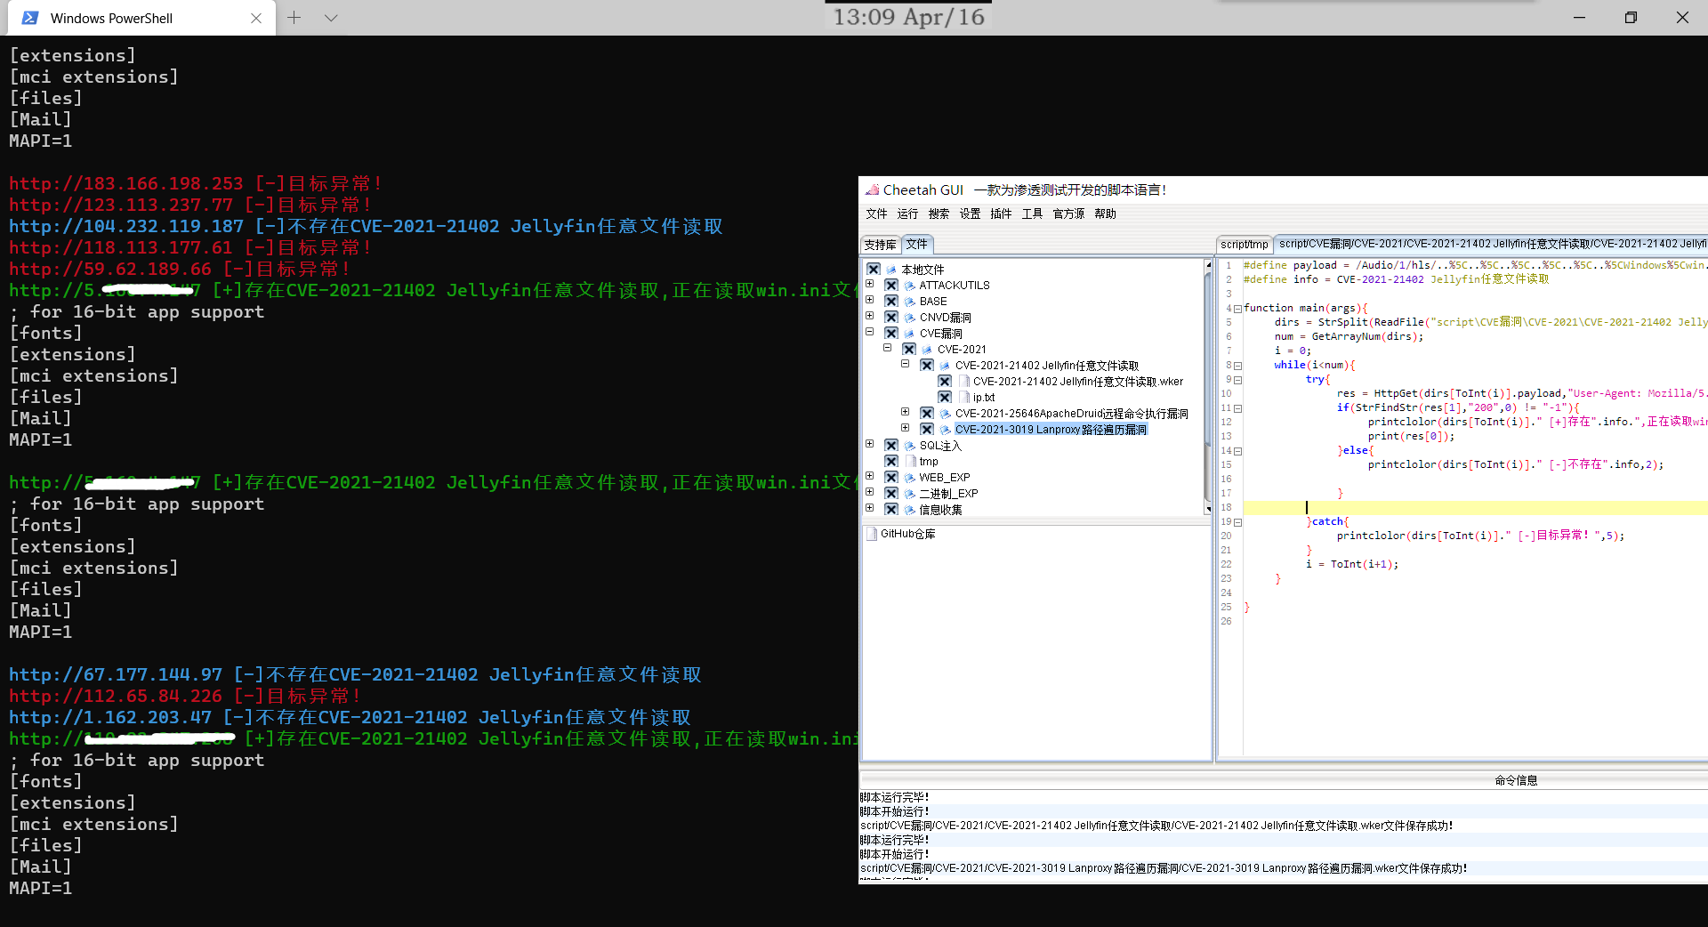Switch to the 文件 panel tab

[917, 244]
